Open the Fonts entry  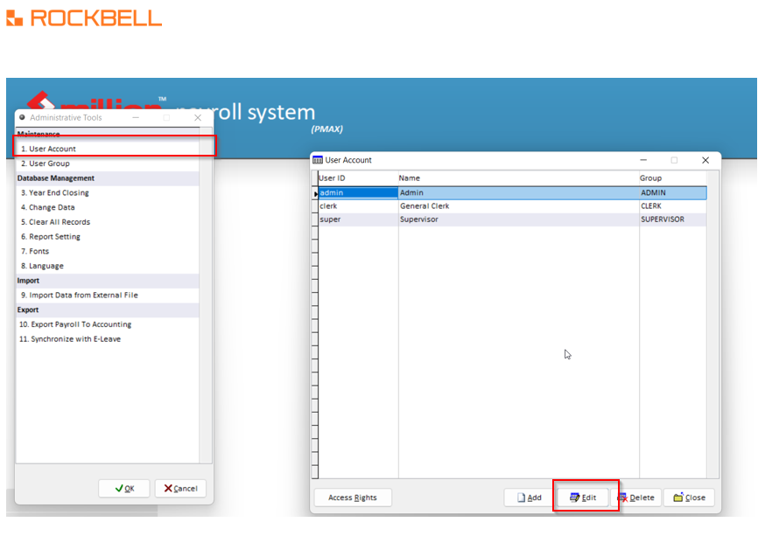point(108,251)
